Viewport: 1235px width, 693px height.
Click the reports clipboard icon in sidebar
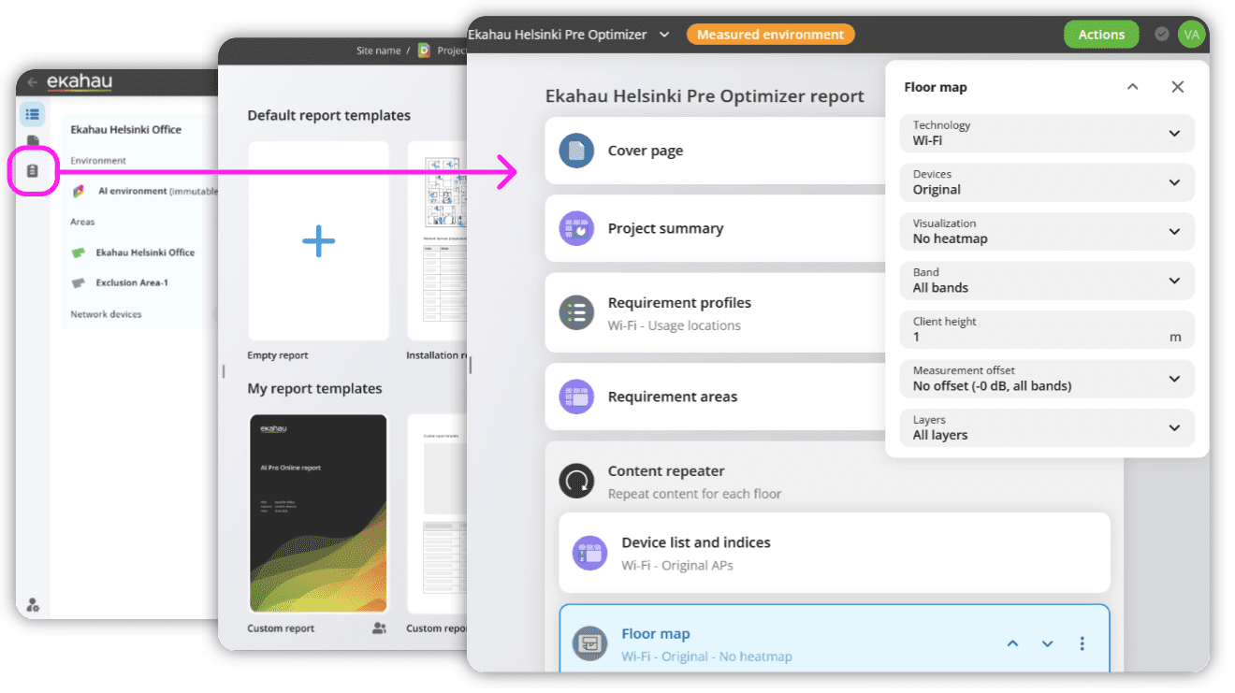33,171
